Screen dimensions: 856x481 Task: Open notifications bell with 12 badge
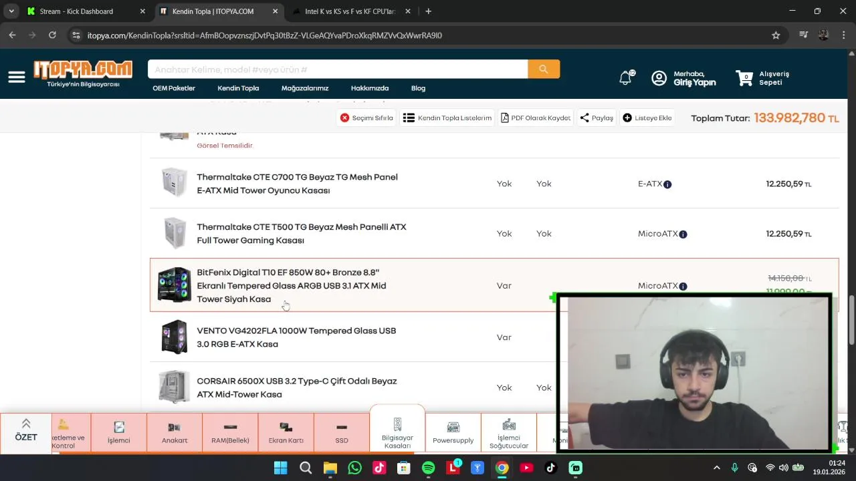click(625, 78)
